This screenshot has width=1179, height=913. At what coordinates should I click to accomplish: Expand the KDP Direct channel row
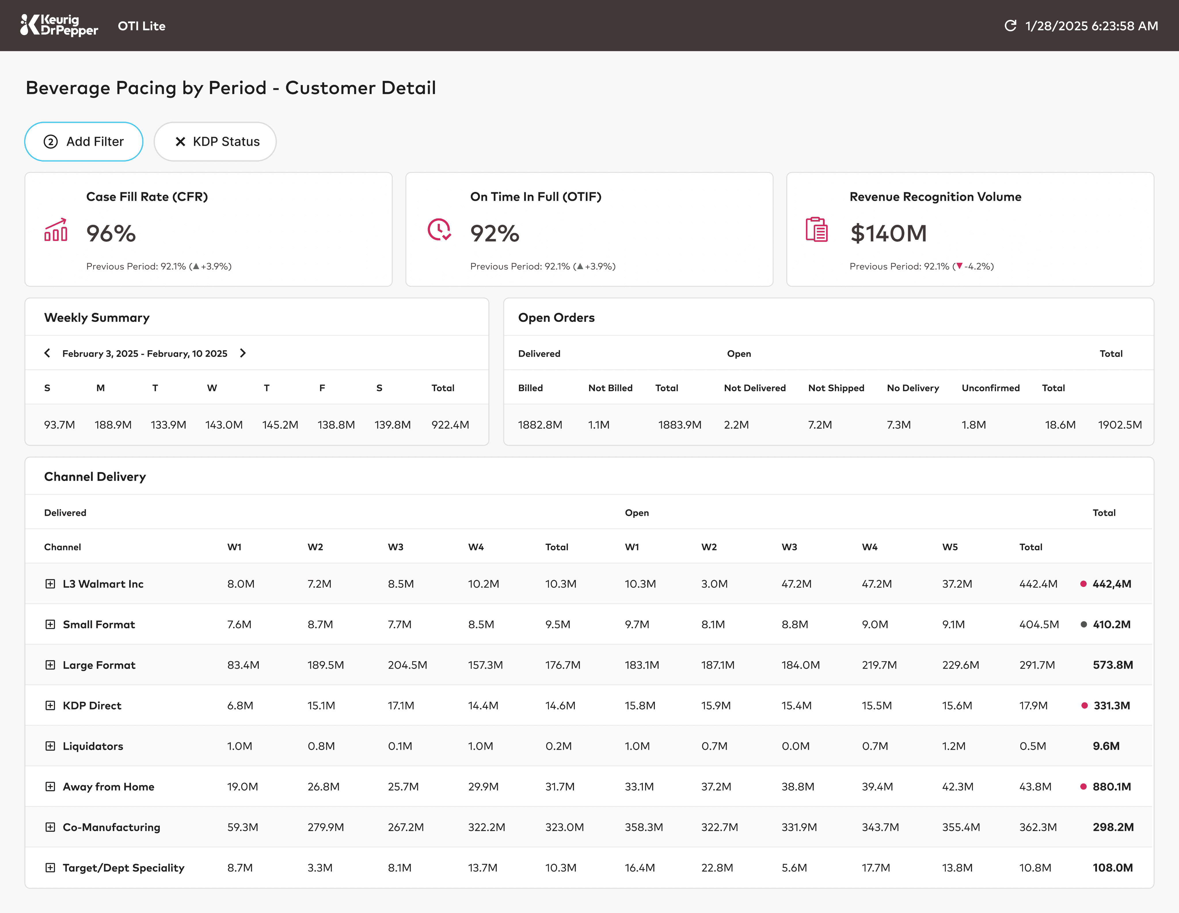pyautogui.click(x=50, y=705)
